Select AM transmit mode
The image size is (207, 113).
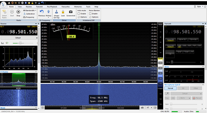point(189,46)
